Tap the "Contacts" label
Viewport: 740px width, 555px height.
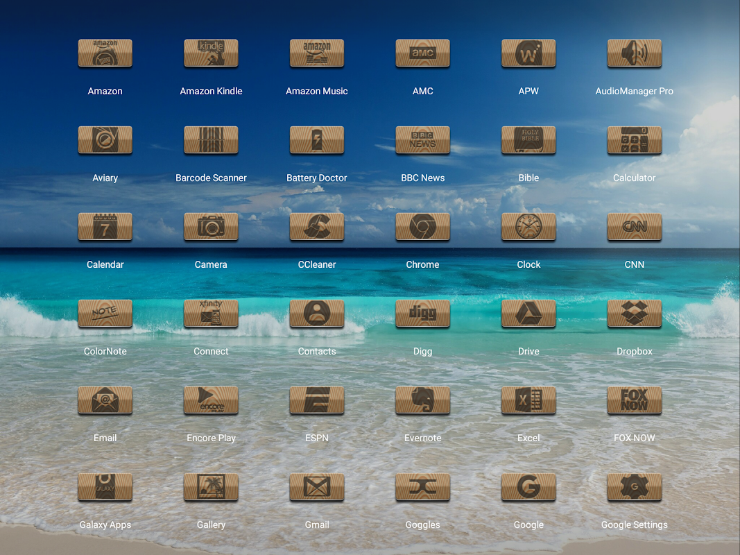317,352
